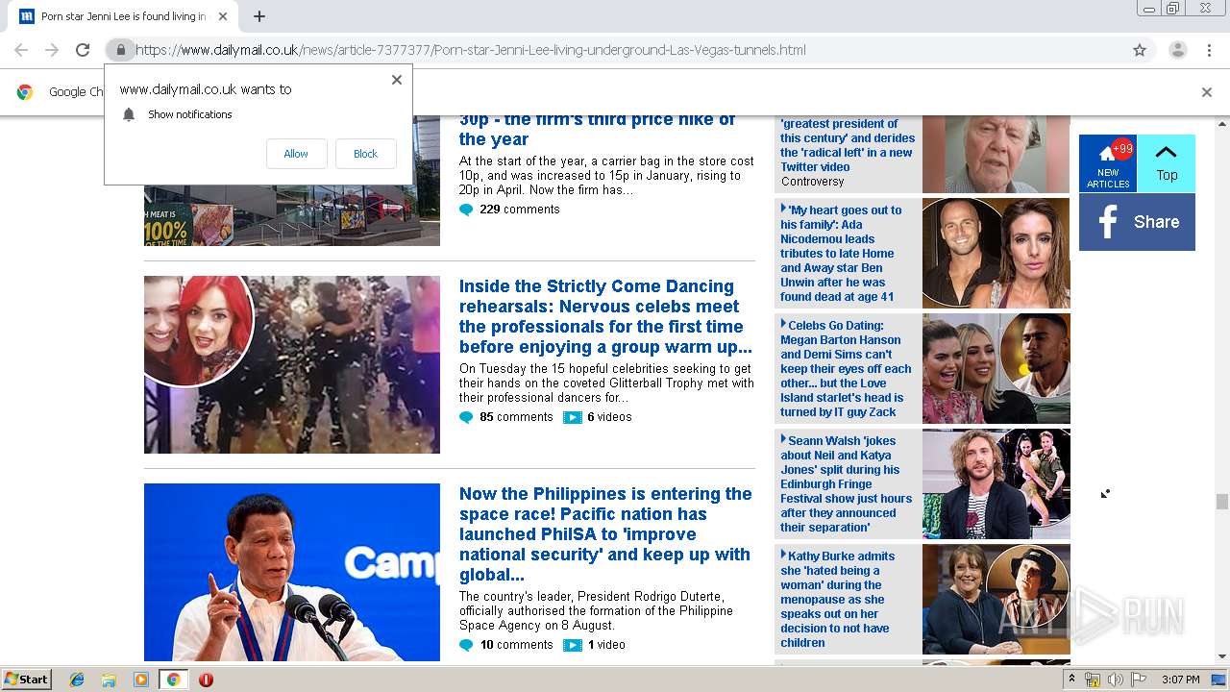Open Kathy Burke menopause sidebar story

(838, 600)
